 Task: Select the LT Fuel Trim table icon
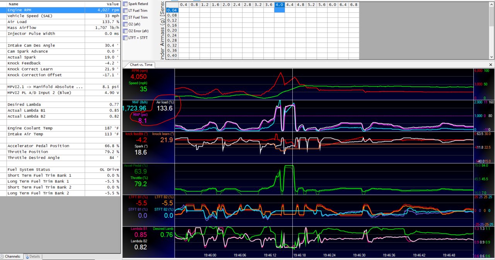(x=125, y=11)
